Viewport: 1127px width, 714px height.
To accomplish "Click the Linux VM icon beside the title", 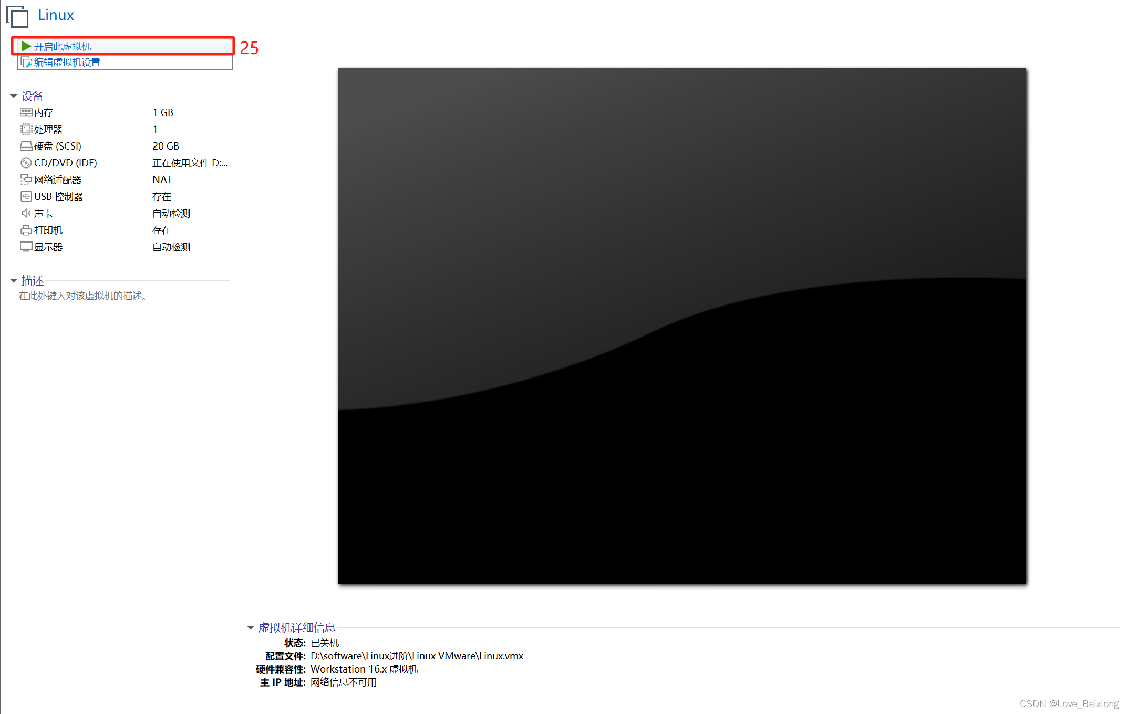I will [x=17, y=16].
